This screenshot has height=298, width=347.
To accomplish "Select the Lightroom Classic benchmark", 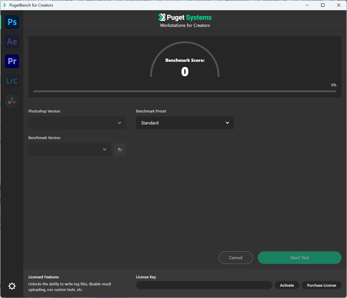I will [x=12, y=81].
